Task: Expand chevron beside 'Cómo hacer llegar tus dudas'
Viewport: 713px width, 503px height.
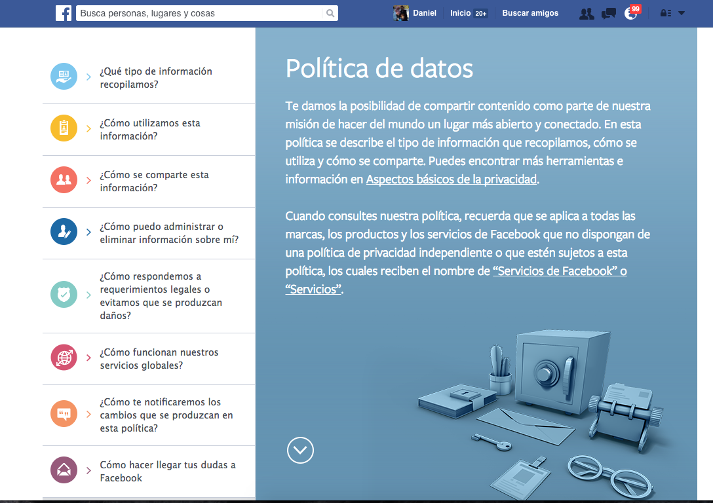Action: pyautogui.click(x=88, y=470)
